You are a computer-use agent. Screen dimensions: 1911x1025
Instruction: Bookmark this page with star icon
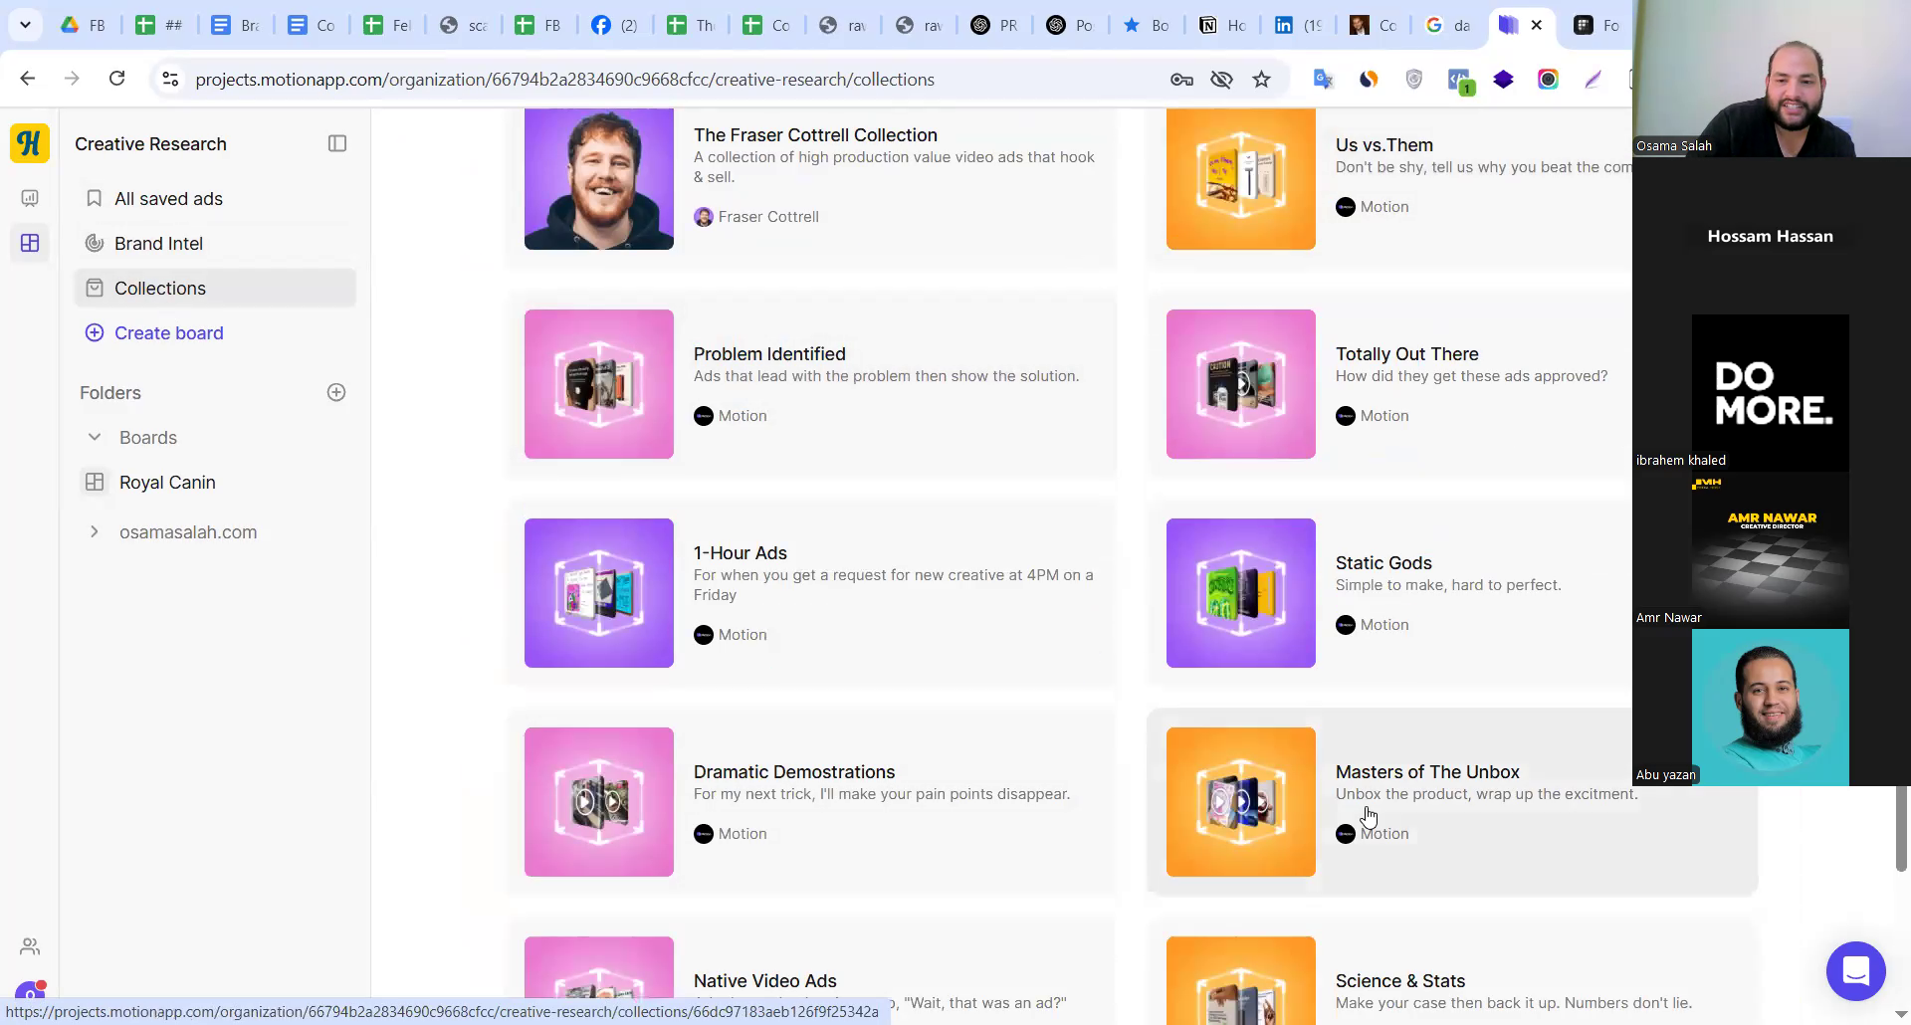click(1261, 80)
